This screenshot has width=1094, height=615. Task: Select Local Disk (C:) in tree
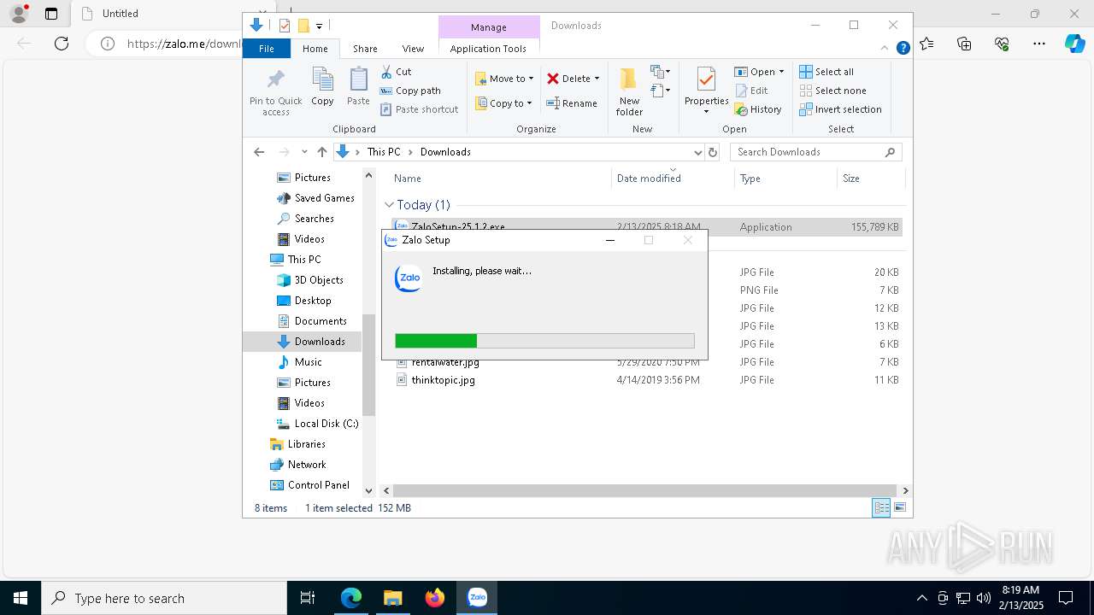pos(317,424)
